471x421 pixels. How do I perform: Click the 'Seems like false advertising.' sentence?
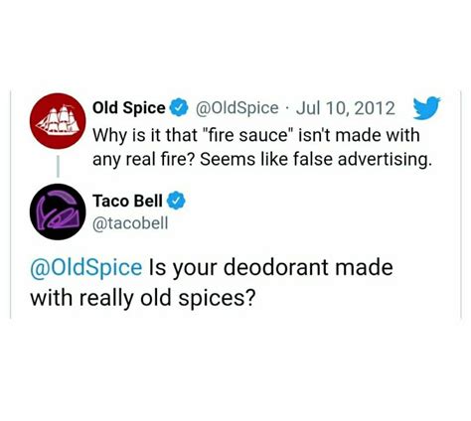pos(316,160)
